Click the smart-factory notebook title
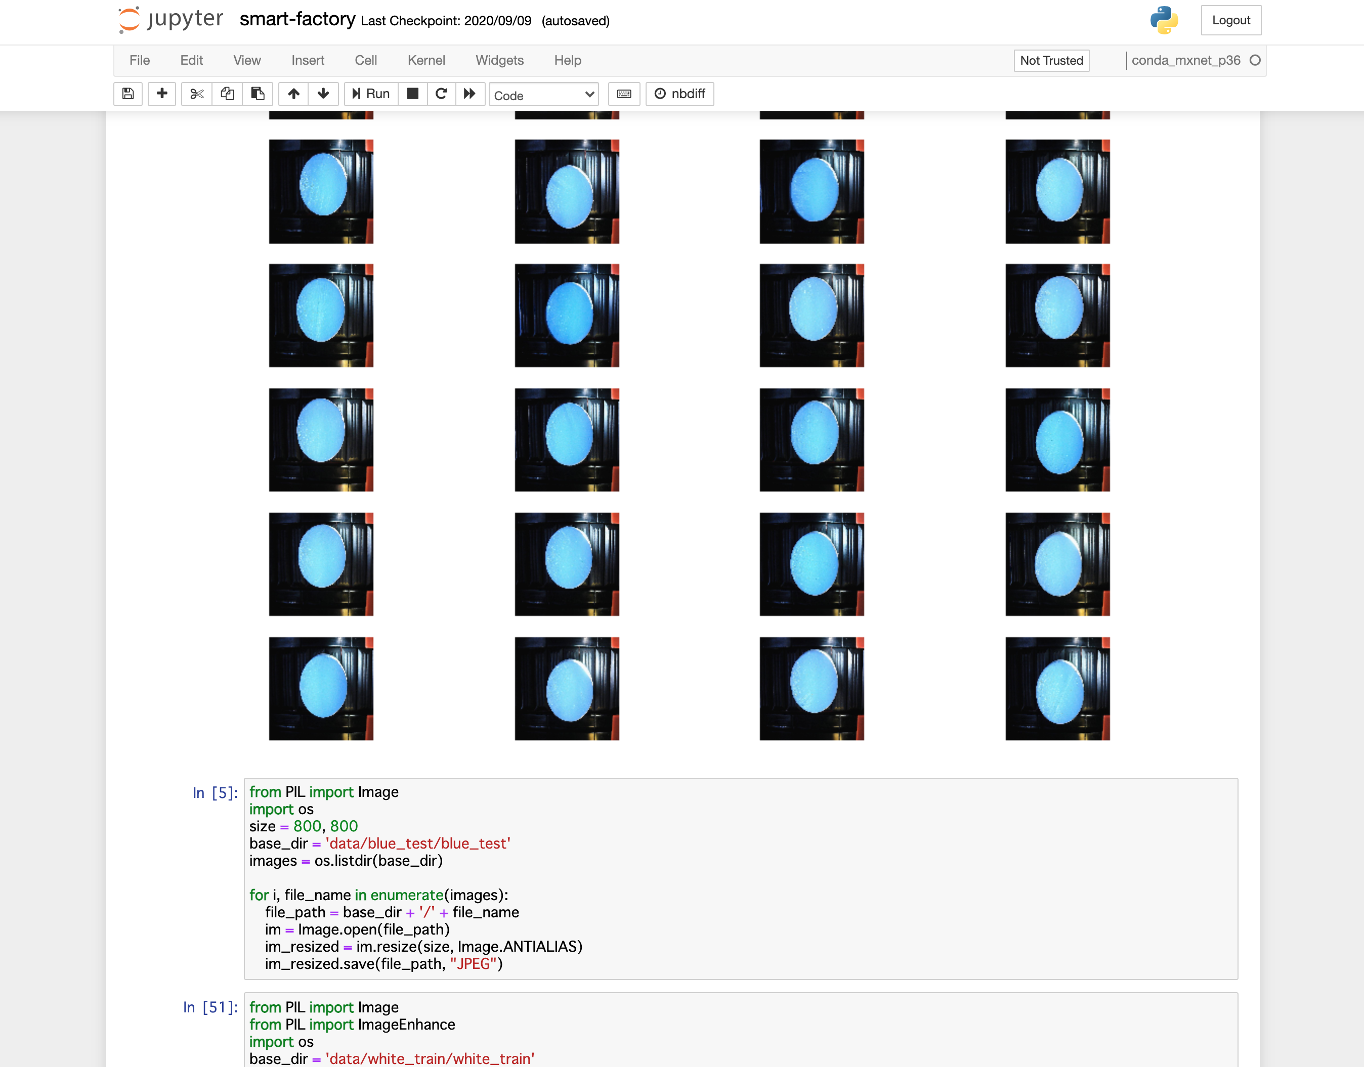 pos(297,19)
